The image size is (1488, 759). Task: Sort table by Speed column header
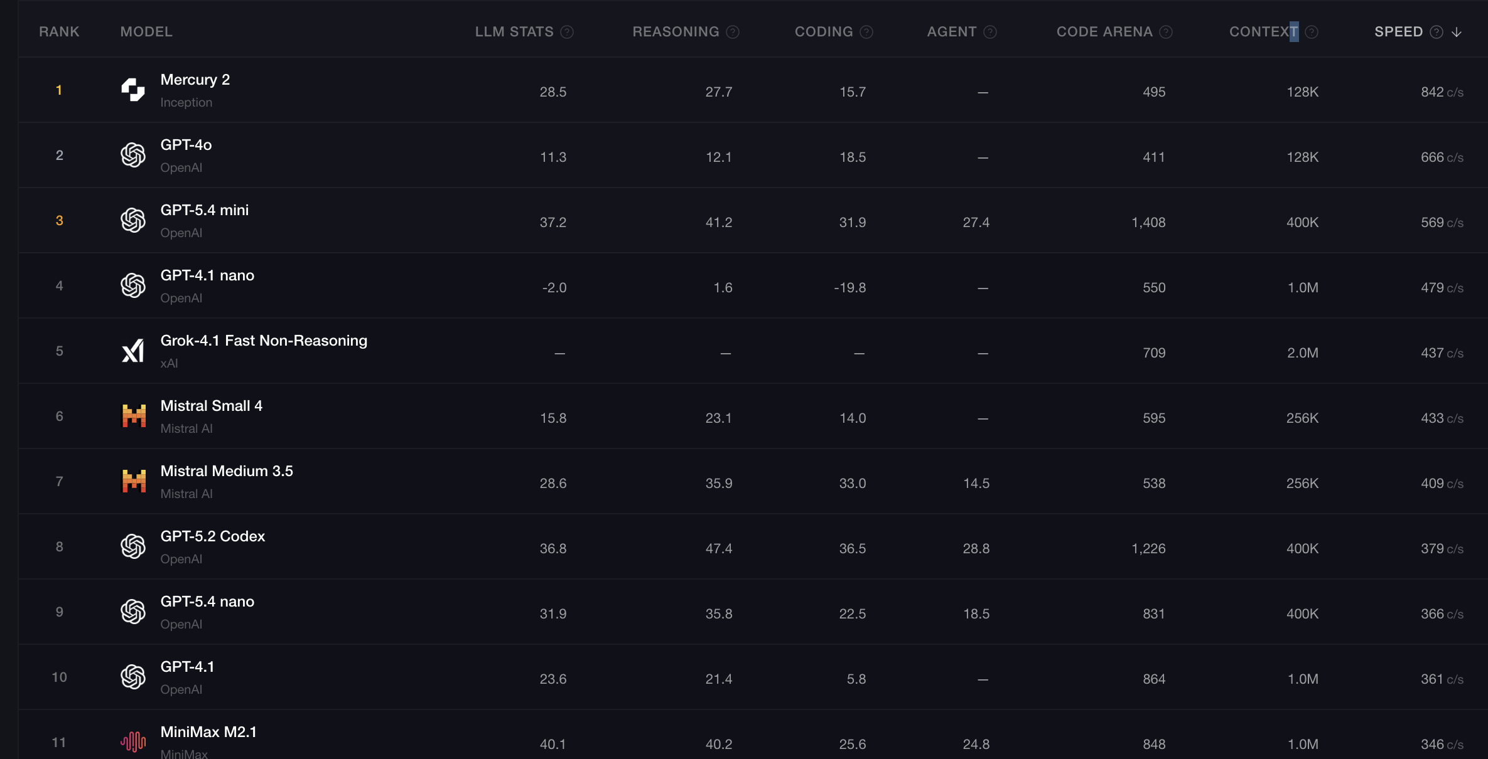1399,32
